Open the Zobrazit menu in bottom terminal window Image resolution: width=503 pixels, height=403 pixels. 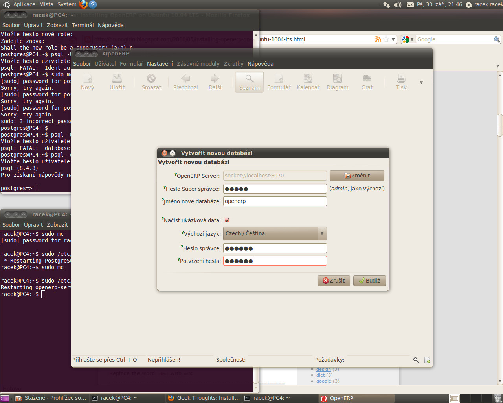(x=57, y=225)
